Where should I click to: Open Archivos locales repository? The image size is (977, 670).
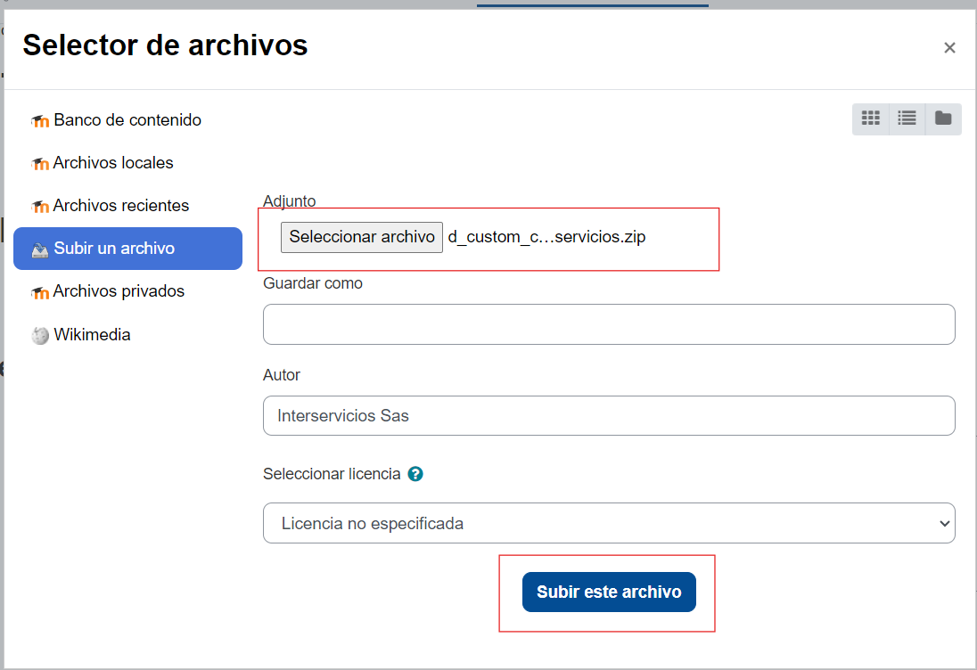tap(113, 163)
